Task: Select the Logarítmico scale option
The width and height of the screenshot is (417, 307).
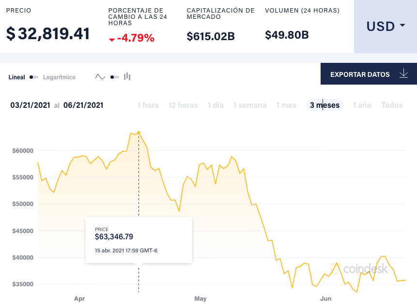Action: (x=59, y=77)
